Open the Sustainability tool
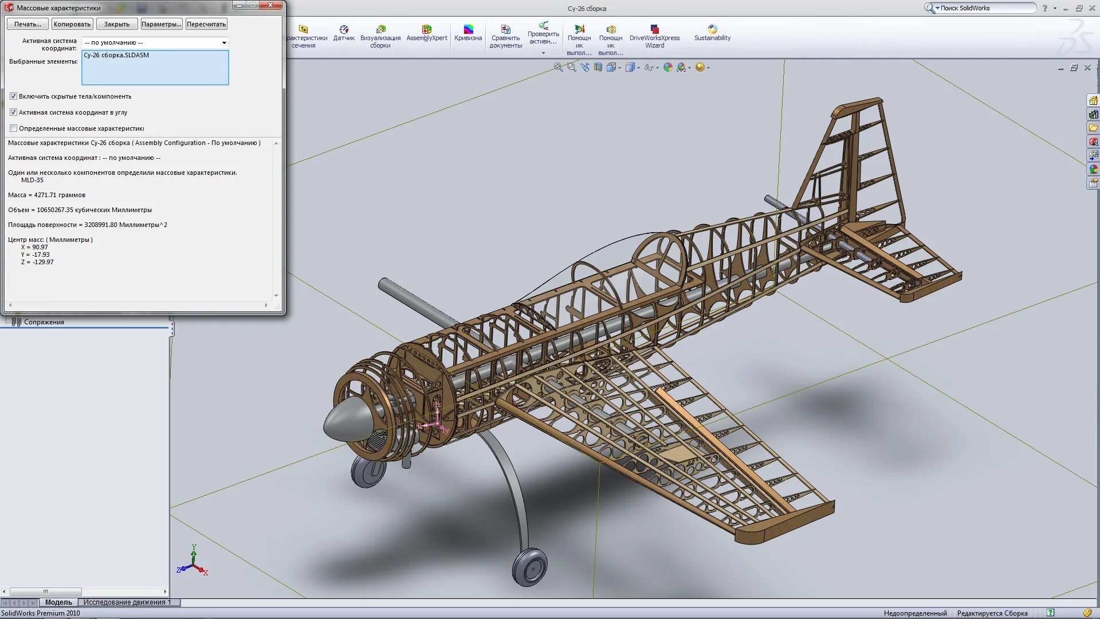Screen dimensions: 1100x619 (712, 33)
